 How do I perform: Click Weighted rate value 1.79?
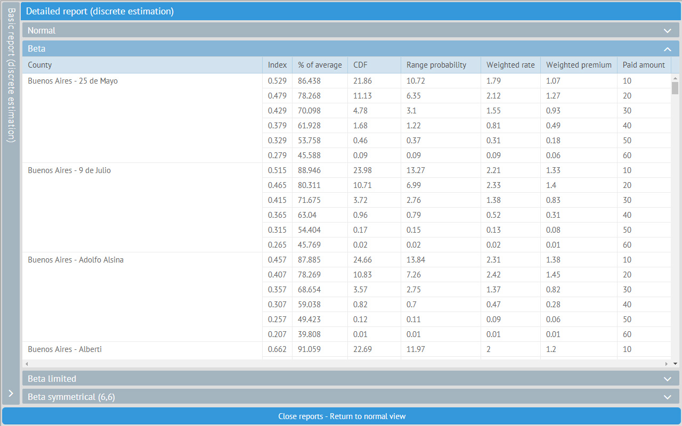(x=494, y=81)
